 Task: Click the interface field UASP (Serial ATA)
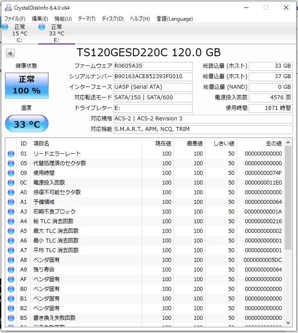point(153,87)
